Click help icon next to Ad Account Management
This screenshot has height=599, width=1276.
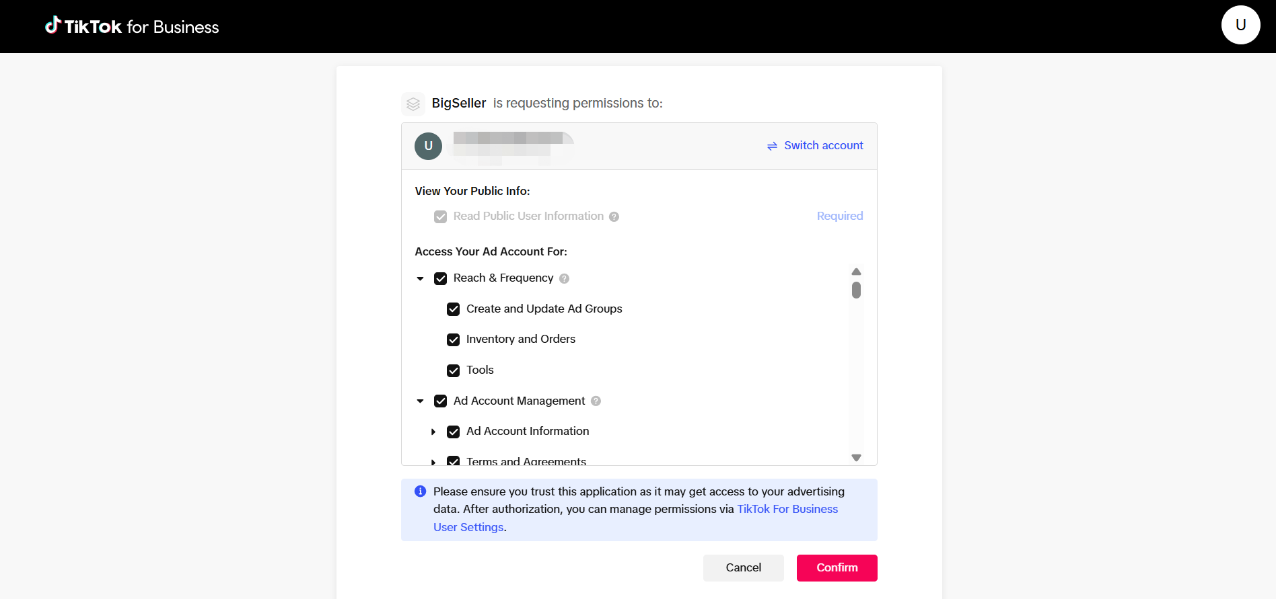(x=596, y=401)
